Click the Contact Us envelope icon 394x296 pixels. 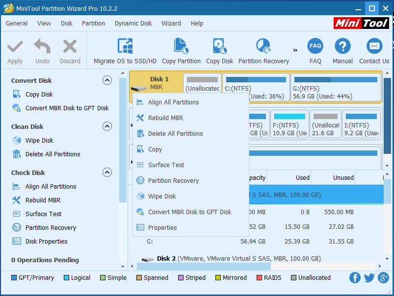coord(374,46)
